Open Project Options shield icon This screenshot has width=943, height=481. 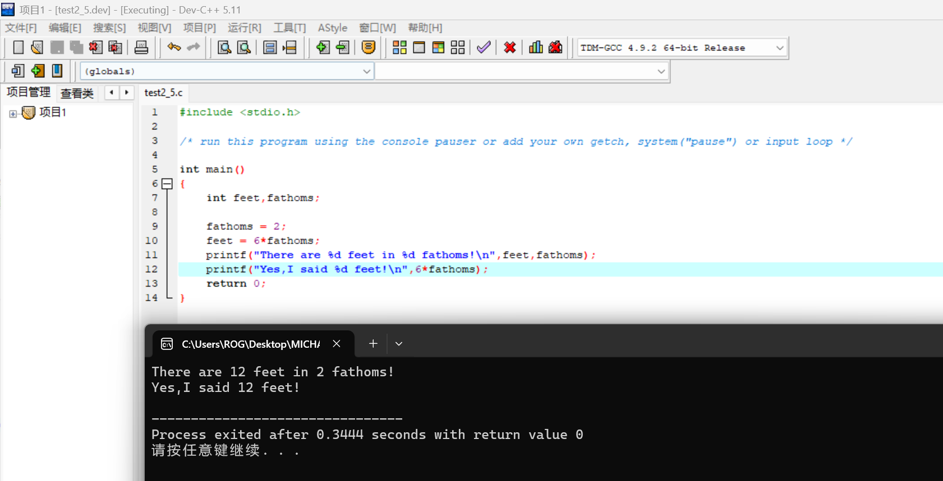369,48
